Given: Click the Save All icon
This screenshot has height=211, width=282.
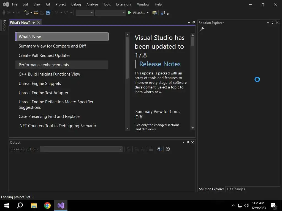Looking at the screenshot, I should (x=48, y=13).
